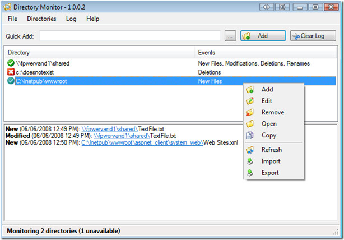Screen dimensions: 344x240
Task: Click the pencil folder icon beside Edit
Action: click(x=250, y=101)
